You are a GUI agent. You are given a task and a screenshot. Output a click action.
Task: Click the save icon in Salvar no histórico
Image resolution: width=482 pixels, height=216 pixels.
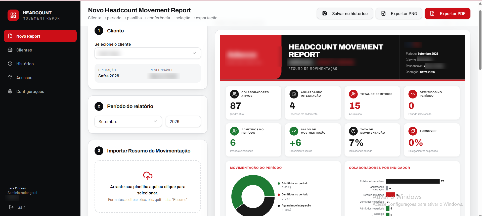[x=325, y=13]
